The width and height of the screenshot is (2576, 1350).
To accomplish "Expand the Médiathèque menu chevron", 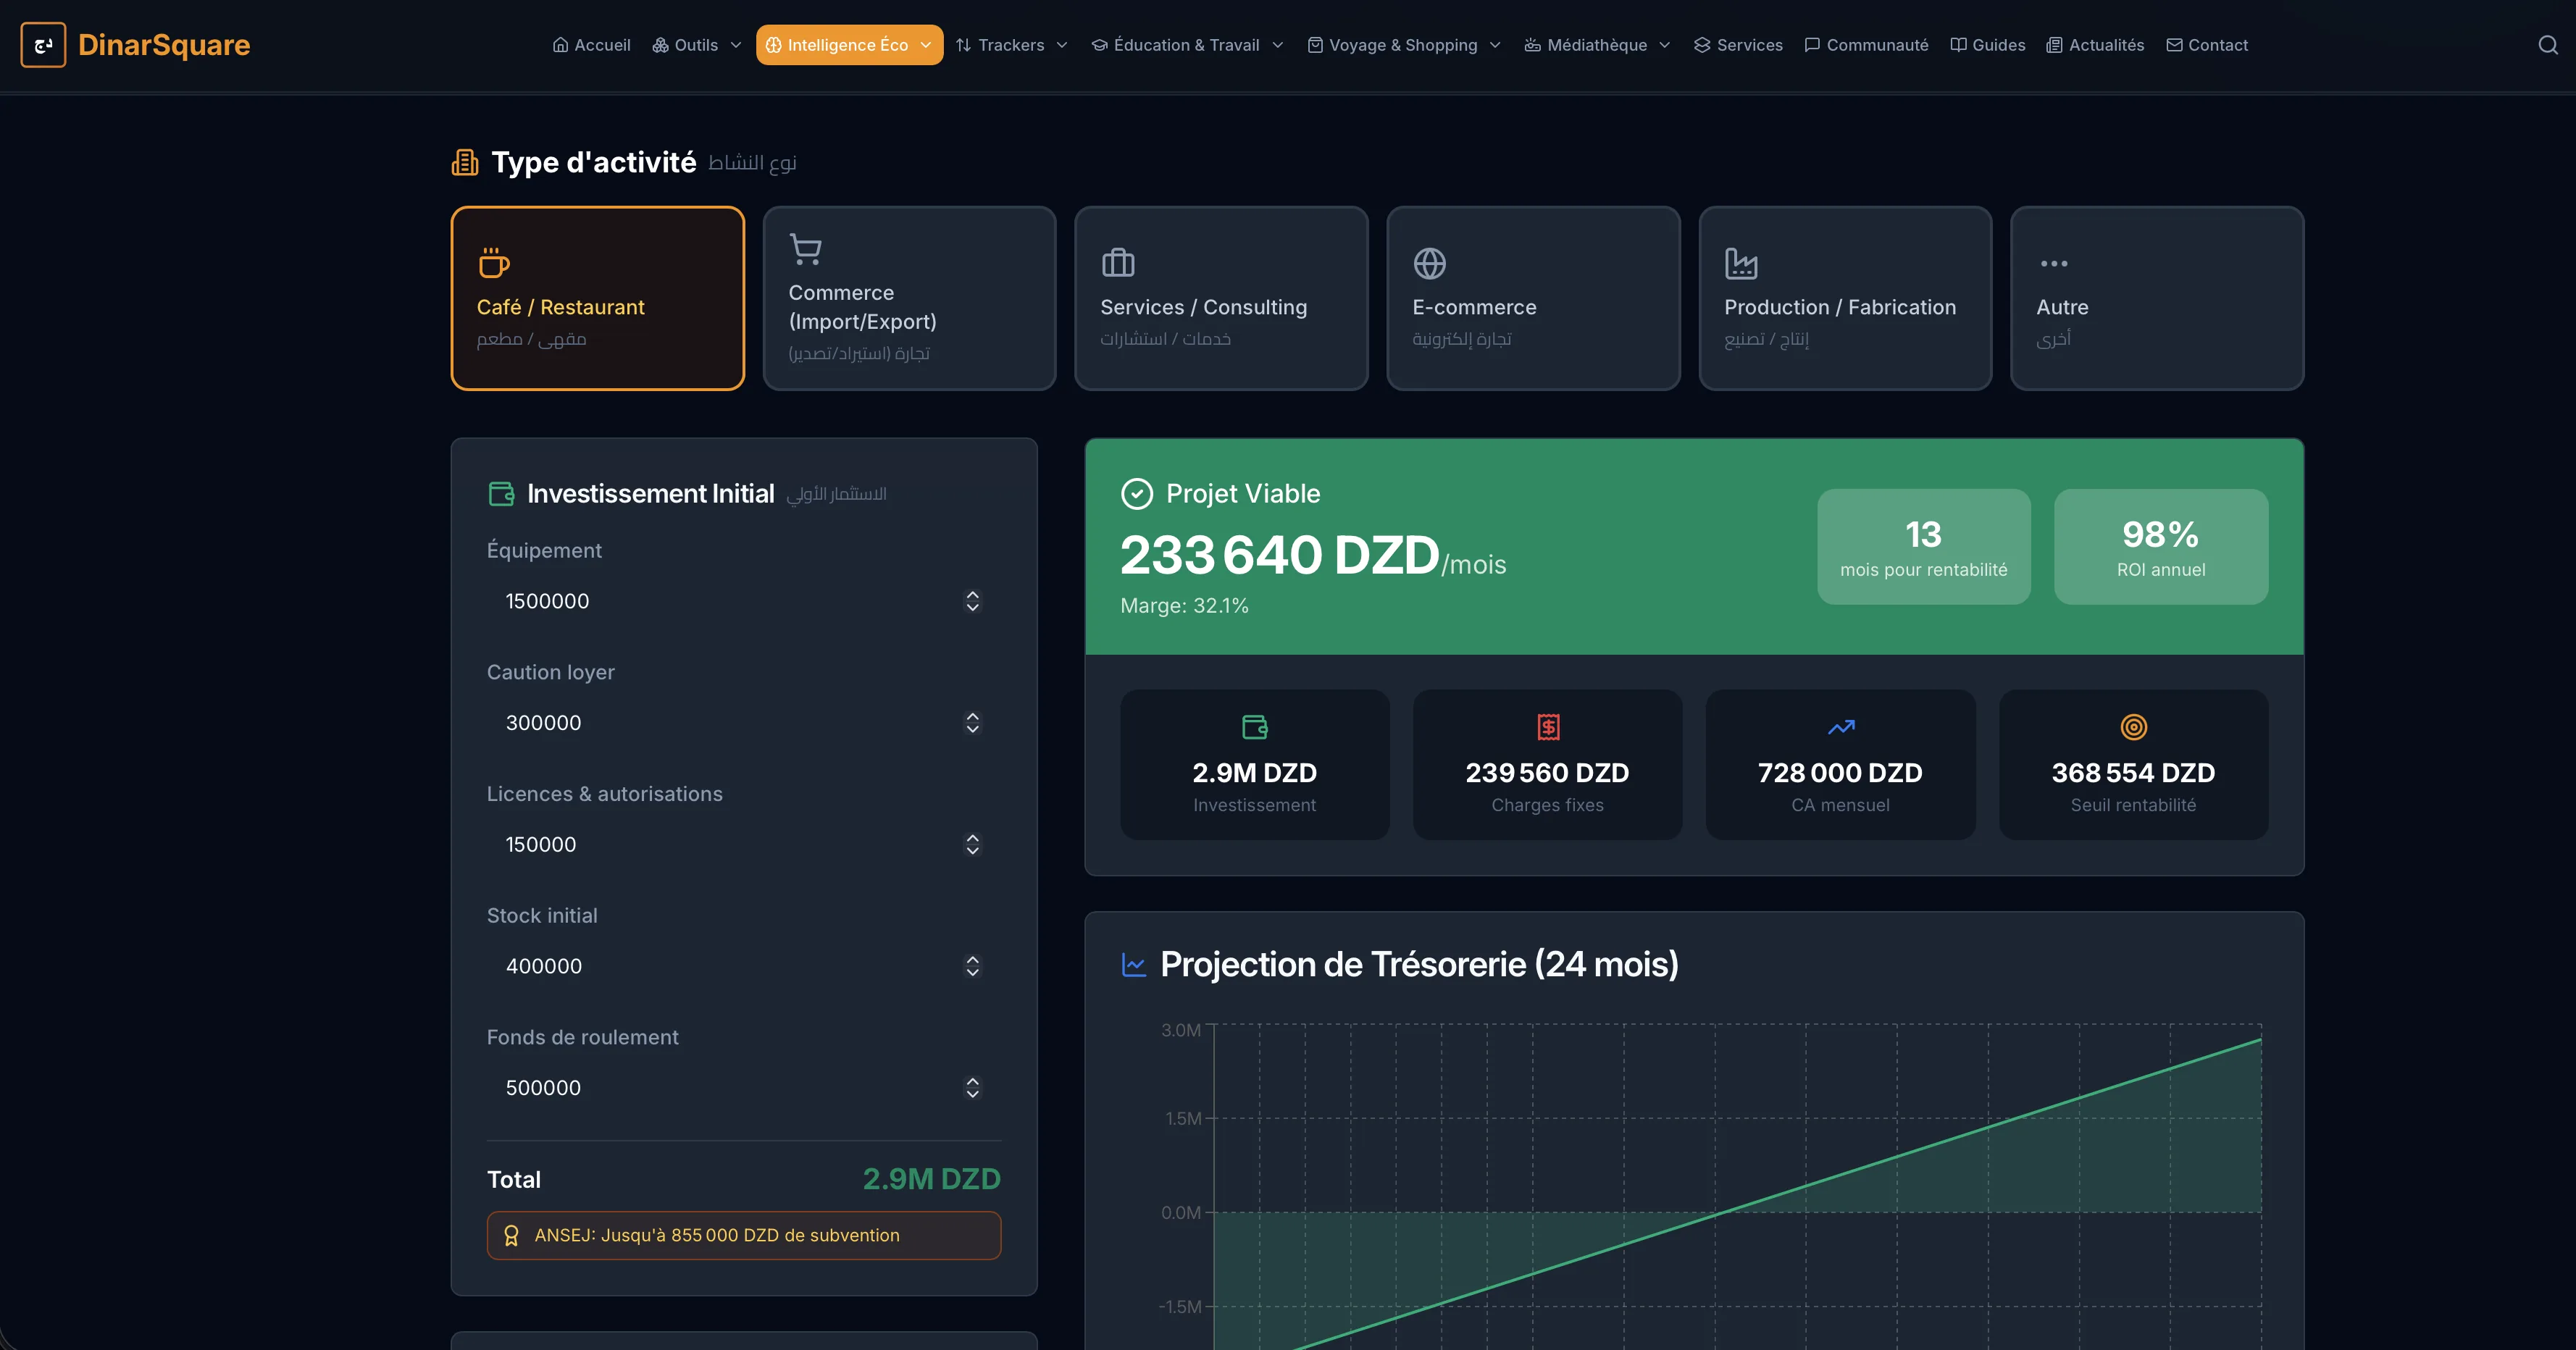I will tap(1664, 45).
